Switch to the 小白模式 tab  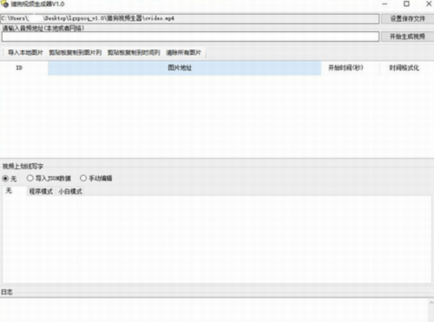(70, 191)
